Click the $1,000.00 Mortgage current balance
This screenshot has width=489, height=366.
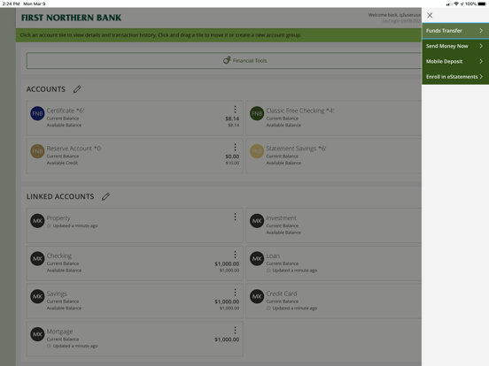(227, 339)
